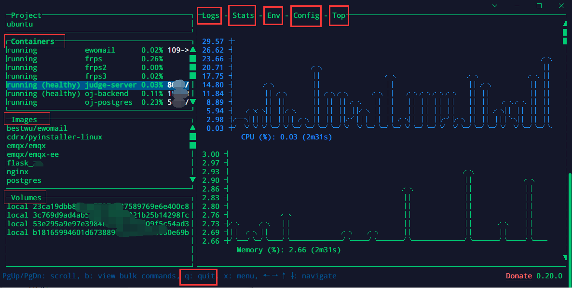572x288 pixels.
Task: Select the bestwu/ewomail image
Action: coord(37,128)
